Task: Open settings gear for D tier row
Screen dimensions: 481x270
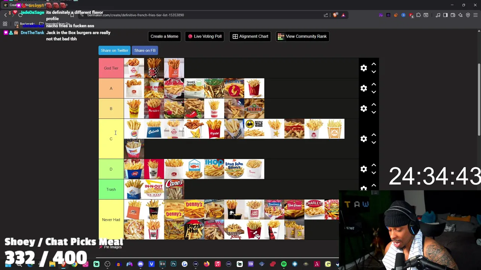Action: (x=363, y=169)
